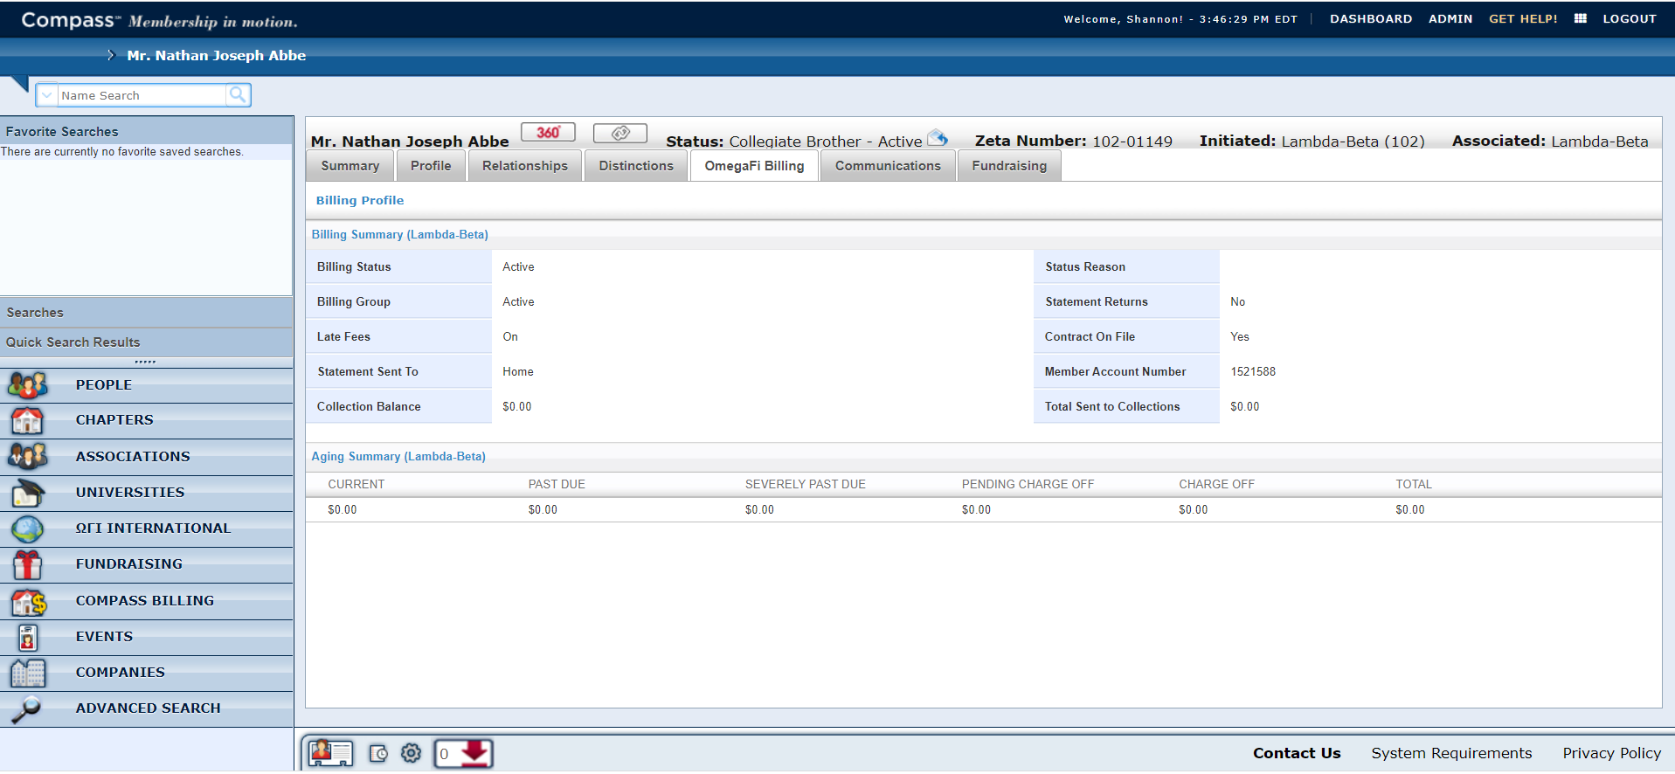Click the Companies building icon
Screen dimensions: 1675x774
coord(28,673)
